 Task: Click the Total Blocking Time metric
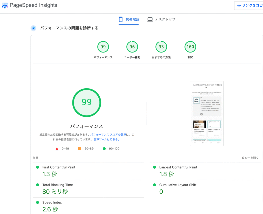click(58, 185)
